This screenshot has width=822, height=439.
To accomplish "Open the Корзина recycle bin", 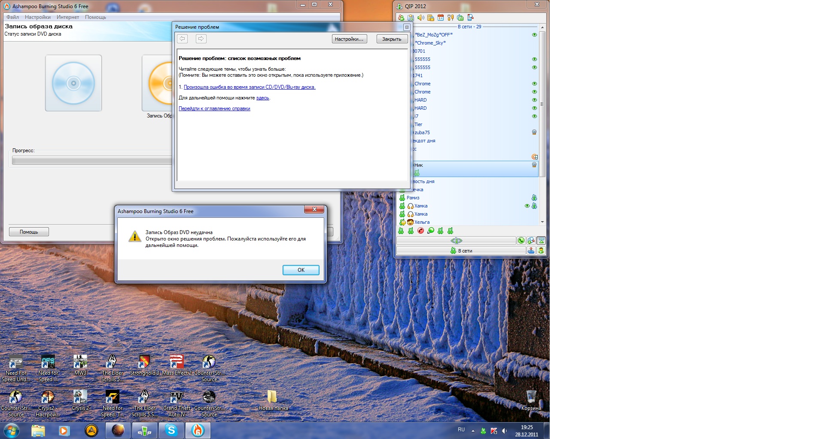I will [531, 400].
